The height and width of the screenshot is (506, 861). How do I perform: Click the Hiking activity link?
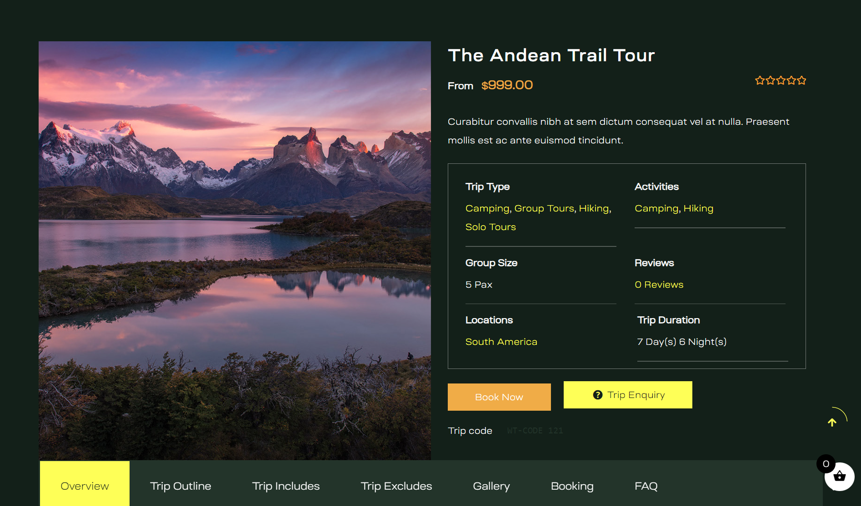pos(698,208)
